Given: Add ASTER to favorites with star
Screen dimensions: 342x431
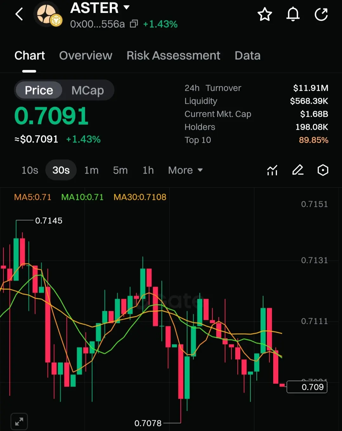Looking at the screenshot, I should coord(265,14).
